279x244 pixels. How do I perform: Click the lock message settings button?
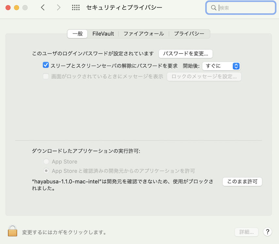[x=204, y=77]
